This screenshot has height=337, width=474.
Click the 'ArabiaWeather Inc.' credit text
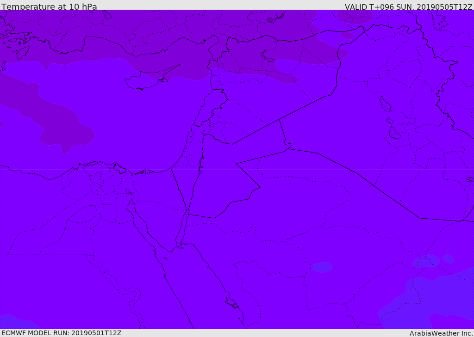coord(442,333)
